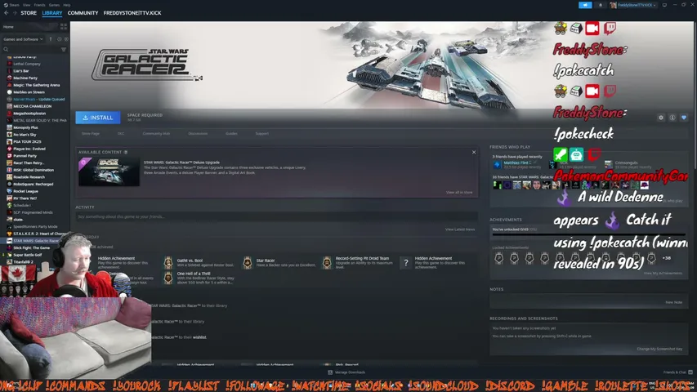Select Liar's Bar in the game list
The height and width of the screenshot is (392, 697).
tap(21, 71)
